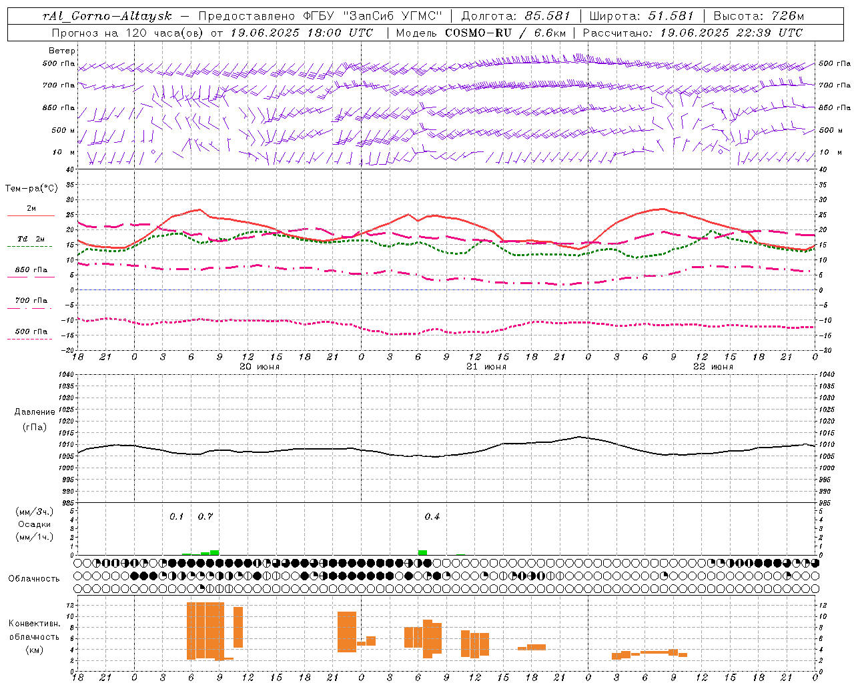The height and width of the screenshot is (683, 854).
Task: Click the dashed line sample under Td 2м
Action: pyautogui.click(x=30, y=247)
